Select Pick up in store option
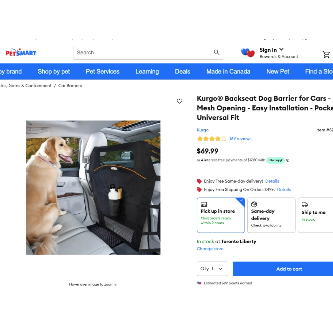333x333 pixels. (x=221, y=215)
